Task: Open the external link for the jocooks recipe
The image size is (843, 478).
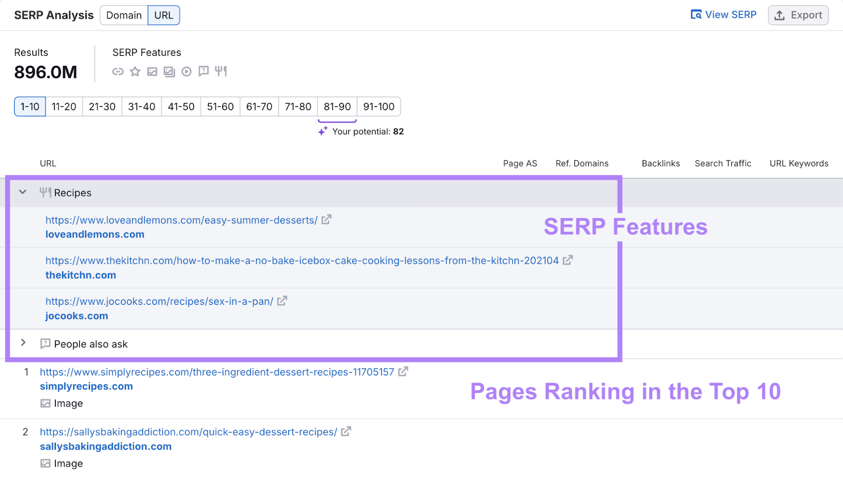Action: [282, 301]
